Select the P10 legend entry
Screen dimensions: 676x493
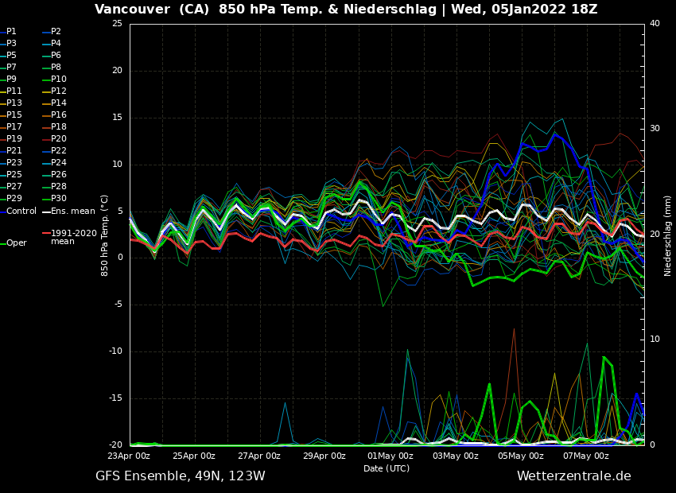pyautogui.click(x=59, y=80)
